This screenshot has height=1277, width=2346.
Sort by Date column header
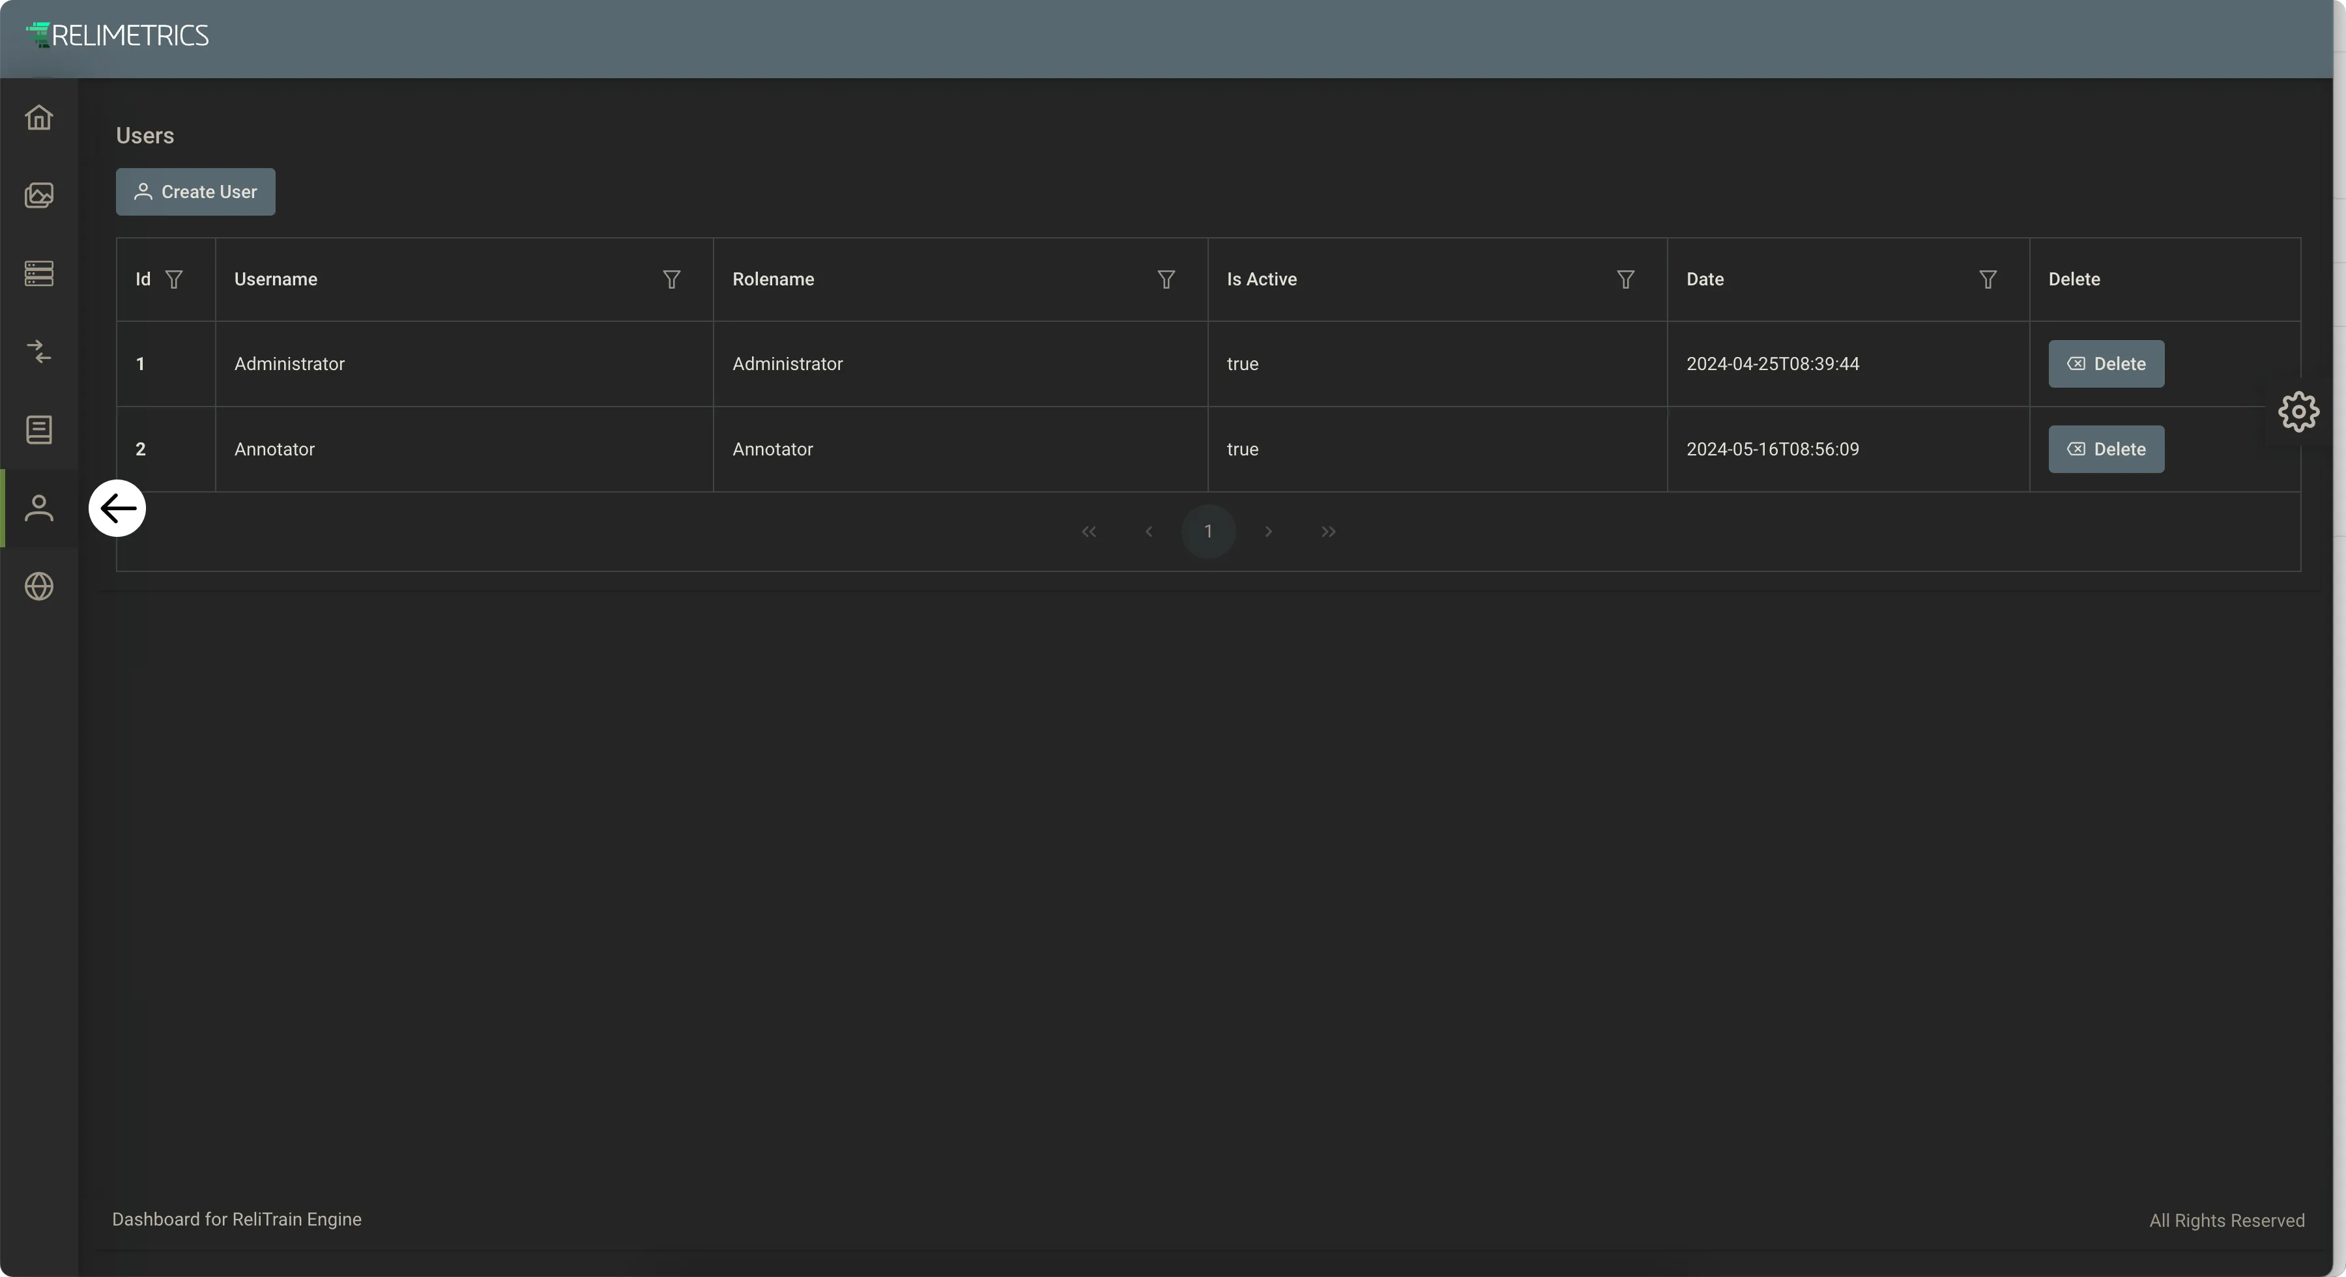(1705, 280)
